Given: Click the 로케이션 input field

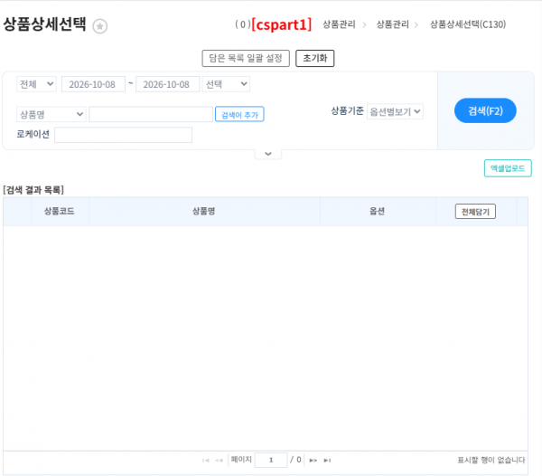Looking at the screenshot, I should tap(124, 135).
